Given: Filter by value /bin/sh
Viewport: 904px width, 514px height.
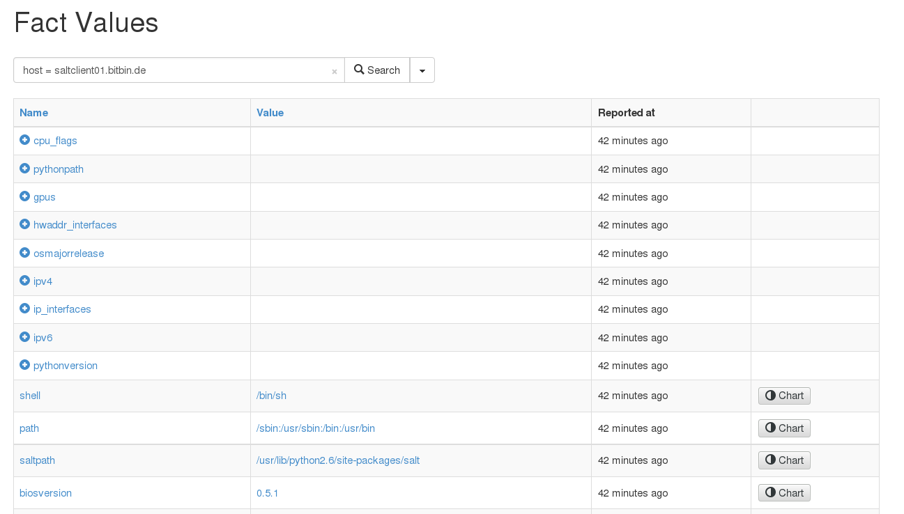Looking at the screenshot, I should [x=271, y=396].
